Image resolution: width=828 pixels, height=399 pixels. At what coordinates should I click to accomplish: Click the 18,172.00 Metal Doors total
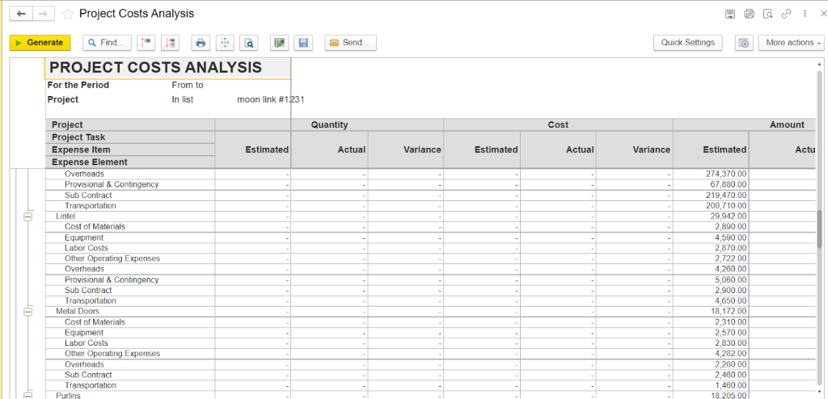[x=711, y=312]
